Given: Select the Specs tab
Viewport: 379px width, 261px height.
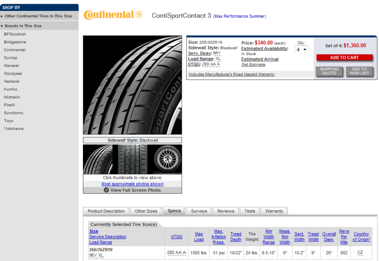Looking at the screenshot, I should [x=174, y=211].
